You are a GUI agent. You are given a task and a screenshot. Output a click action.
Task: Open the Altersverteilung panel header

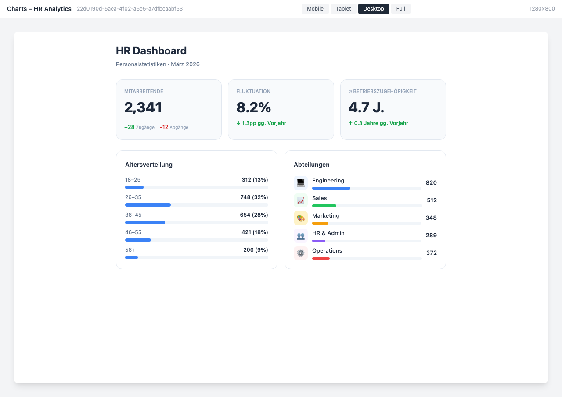(x=148, y=165)
